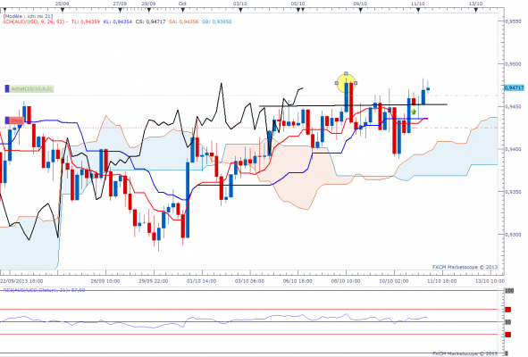
Task: Click the top handle of the yellow circle
Action: pos(346,73)
